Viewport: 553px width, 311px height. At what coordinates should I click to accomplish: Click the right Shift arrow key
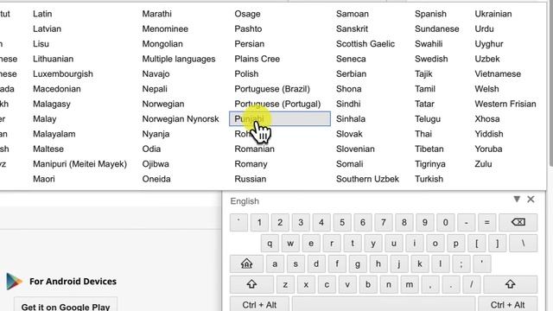(511, 284)
